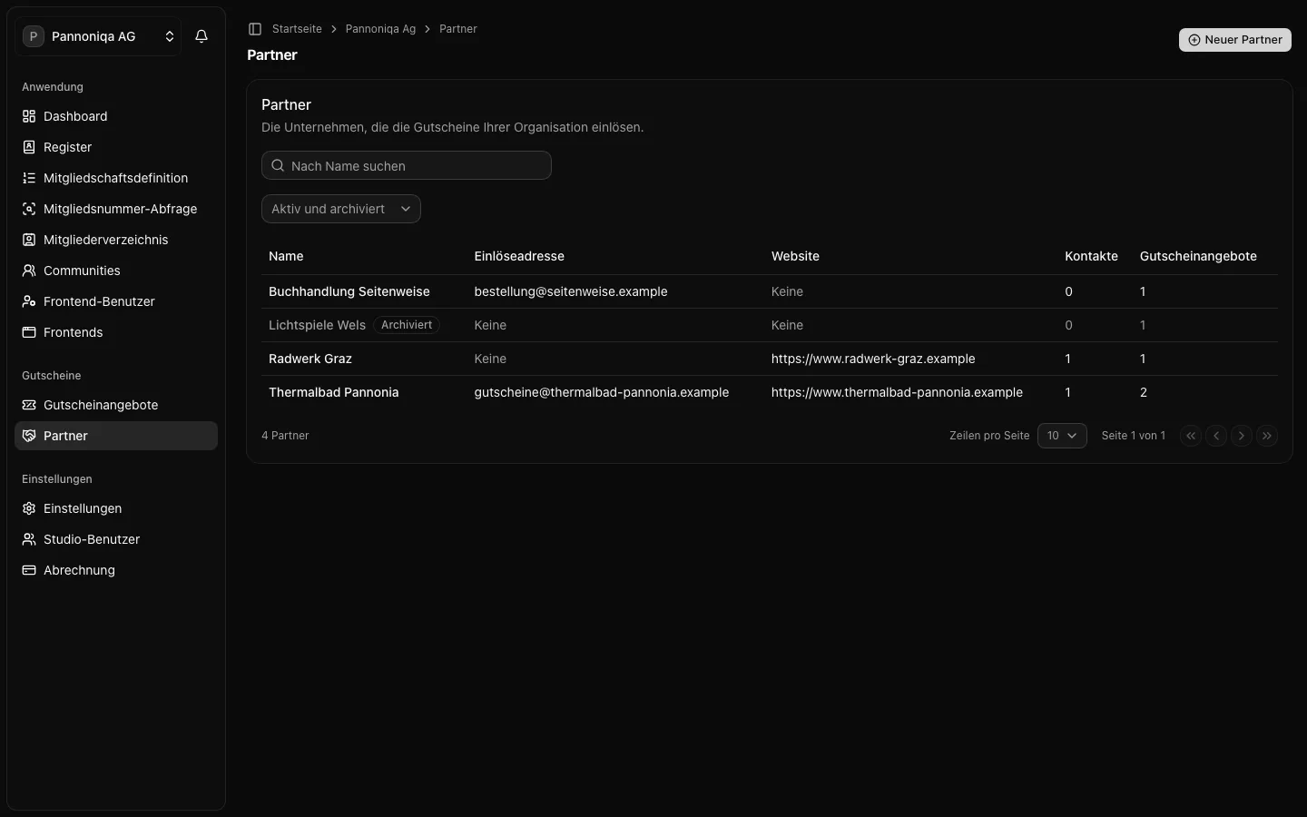Open Gutscheinangebote in the sidebar
Image resolution: width=1307 pixels, height=817 pixels.
[116, 405]
